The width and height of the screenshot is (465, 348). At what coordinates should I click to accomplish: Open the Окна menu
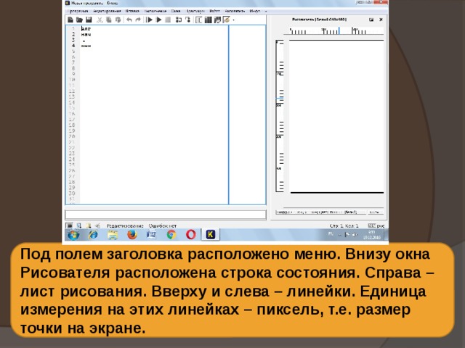click(176, 11)
